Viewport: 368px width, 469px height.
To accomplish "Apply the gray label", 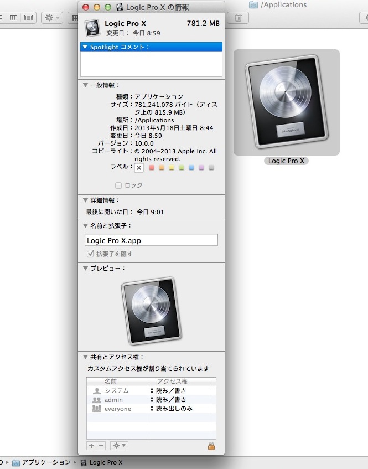I will point(211,167).
